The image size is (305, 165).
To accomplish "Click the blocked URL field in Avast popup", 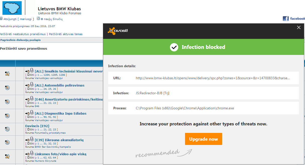I will point(212,78).
